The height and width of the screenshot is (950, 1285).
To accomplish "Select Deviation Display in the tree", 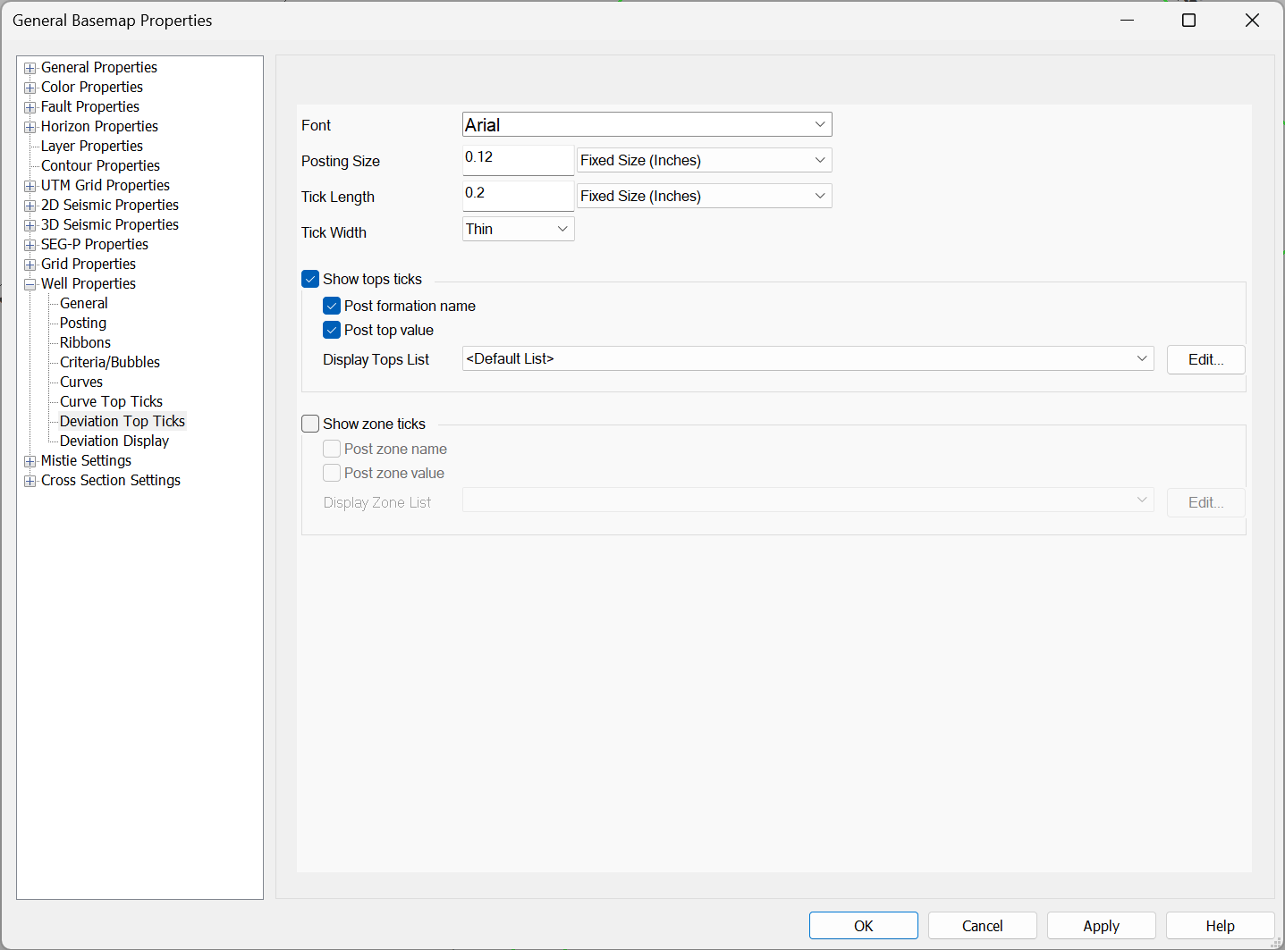I will (114, 441).
